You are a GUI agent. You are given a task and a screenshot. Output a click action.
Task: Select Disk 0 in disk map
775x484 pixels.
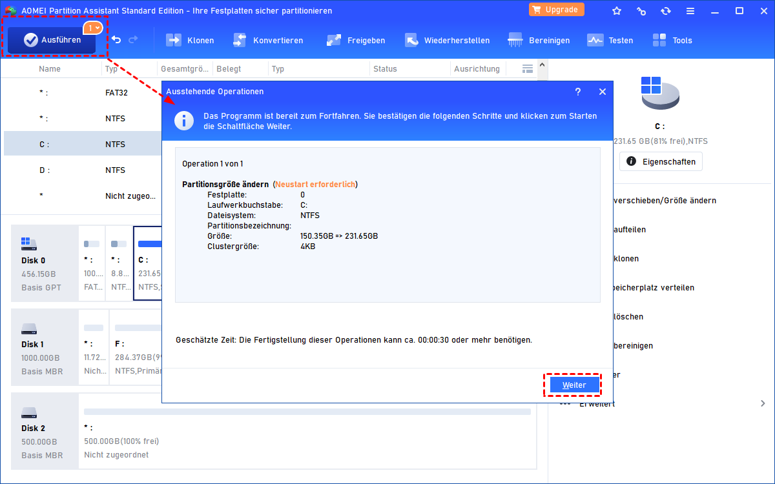point(44,263)
